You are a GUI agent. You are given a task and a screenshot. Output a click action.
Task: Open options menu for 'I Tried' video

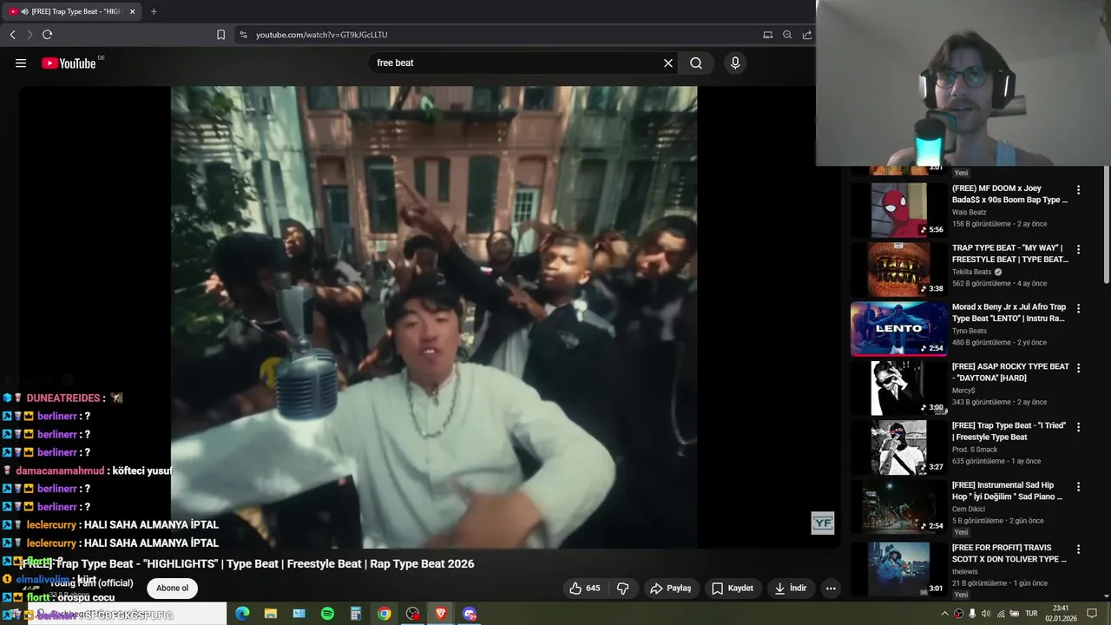(1079, 427)
